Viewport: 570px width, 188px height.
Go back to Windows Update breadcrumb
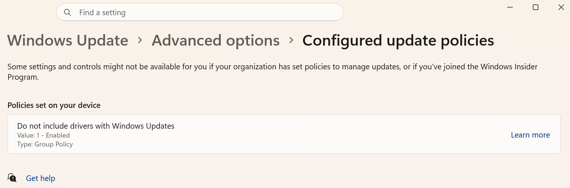coord(68,40)
